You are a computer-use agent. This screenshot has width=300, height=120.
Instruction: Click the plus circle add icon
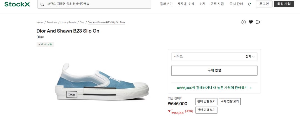tap(244, 22)
